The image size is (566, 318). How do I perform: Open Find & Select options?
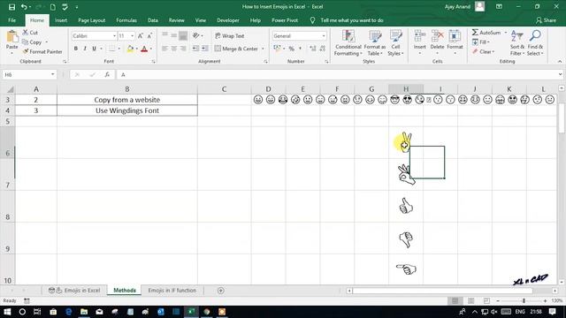(x=535, y=43)
